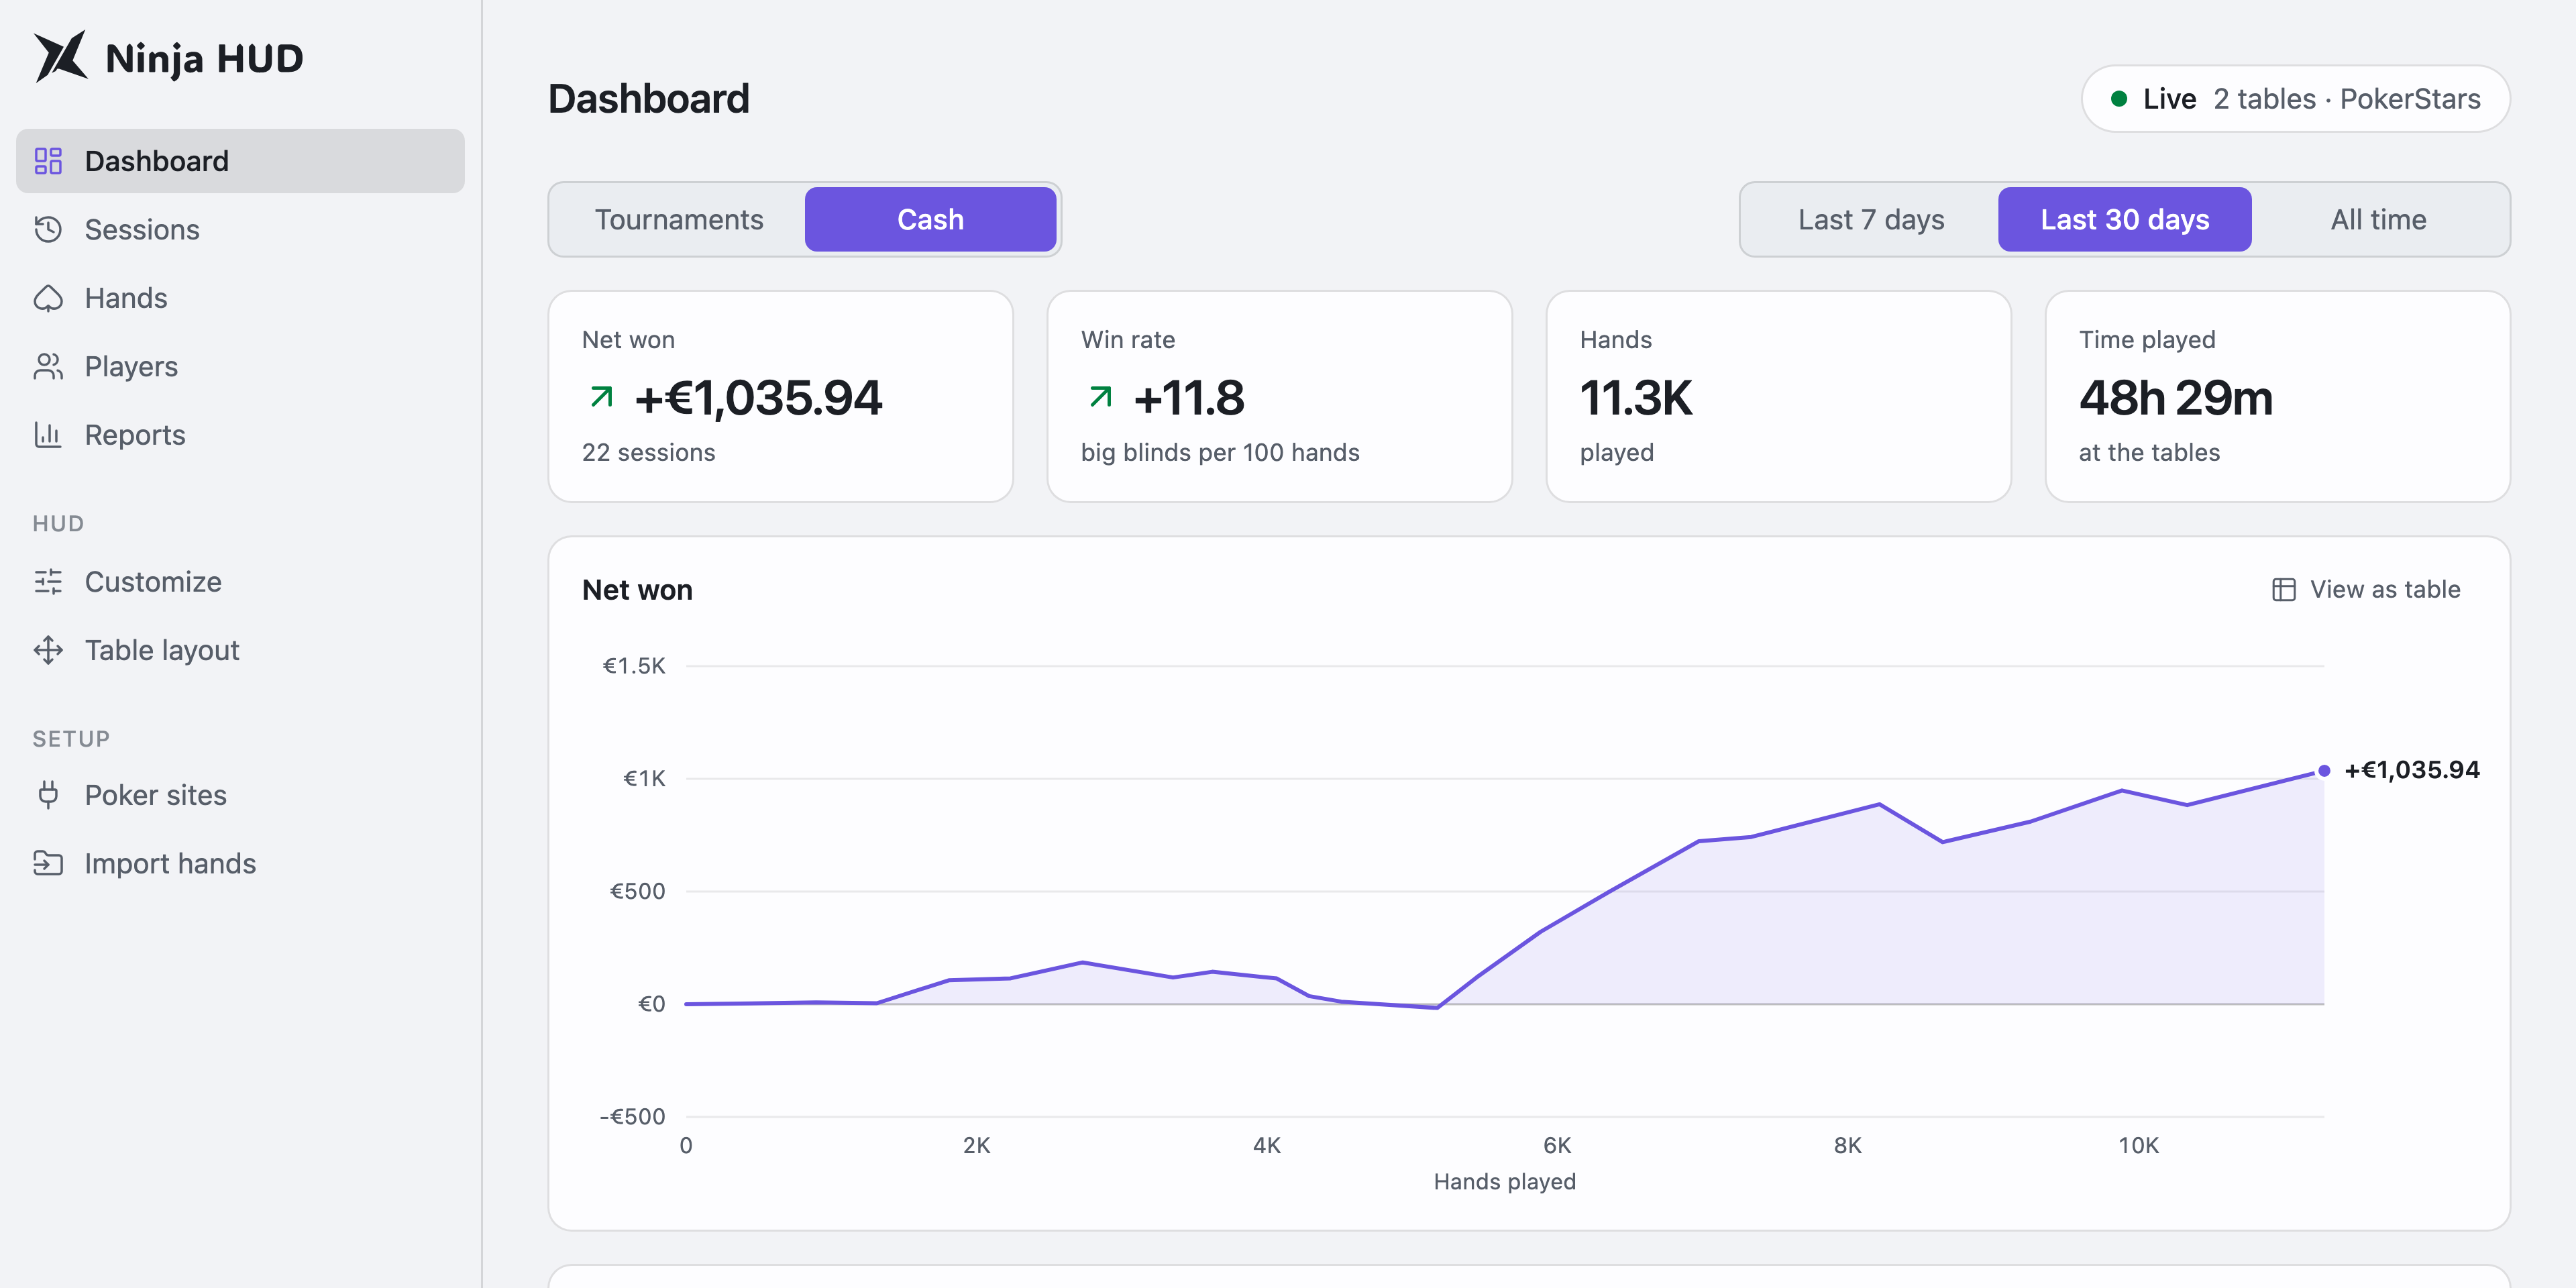The width and height of the screenshot is (2576, 1288).
Task: Switch range to All time
Action: (x=2378, y=219)
